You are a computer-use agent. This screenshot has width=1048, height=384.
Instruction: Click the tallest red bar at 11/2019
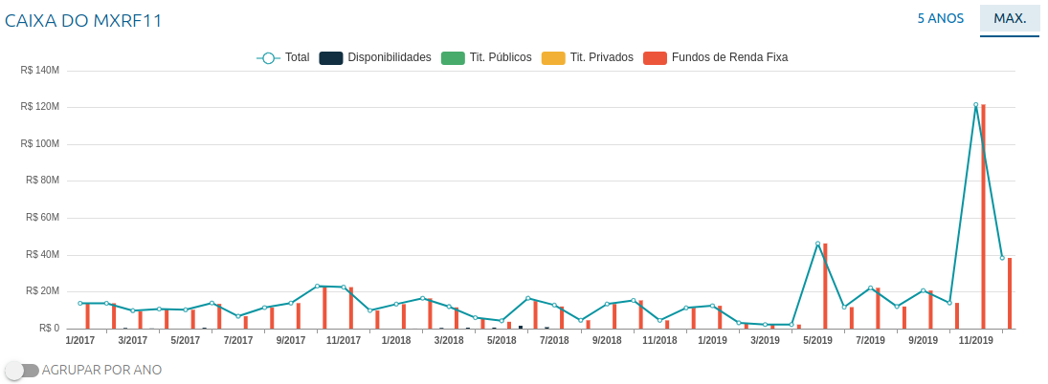pyautogui.click(x=983, y=216)
